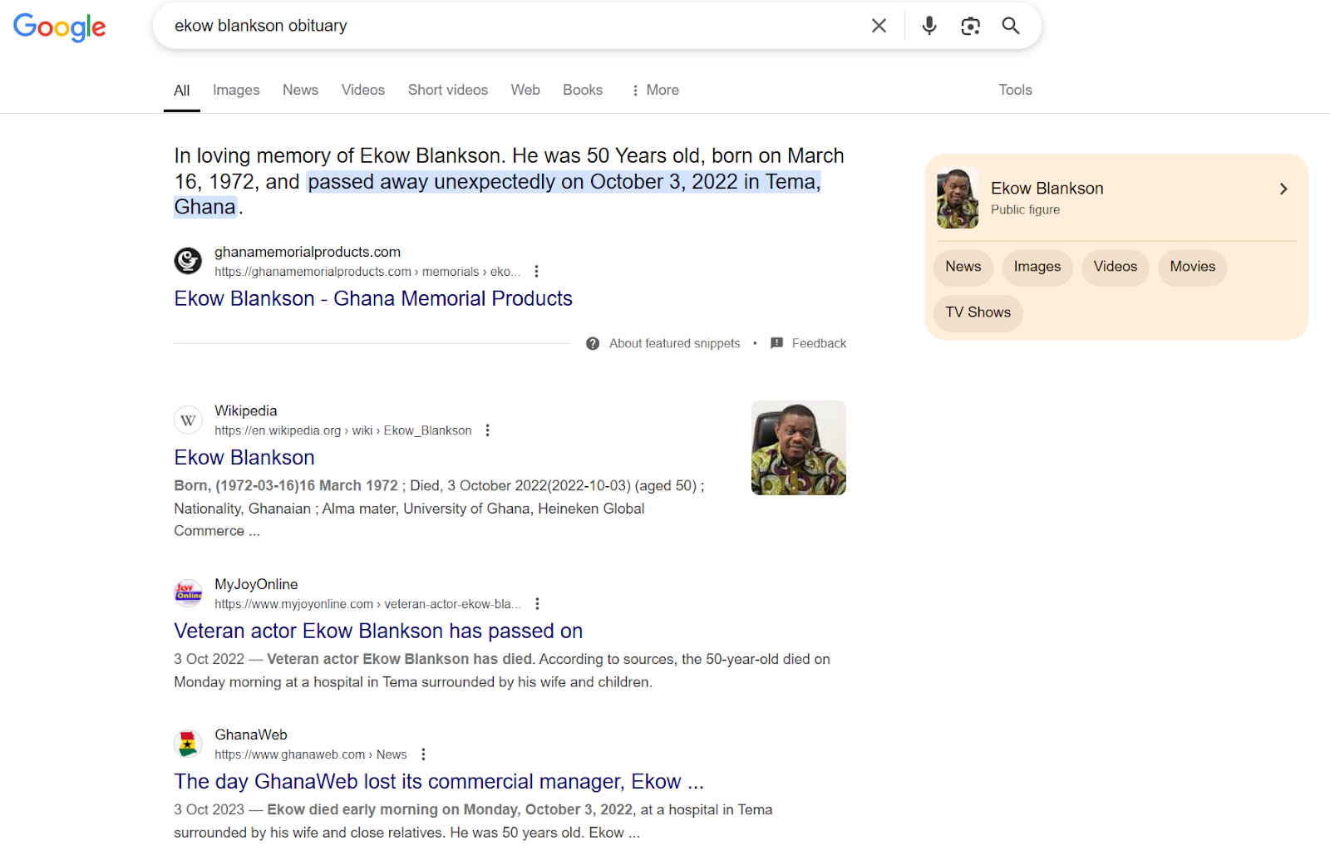Expand Ekow Blankson knowledge panel arrow
1330x865 pixels.
[1283, 189]
